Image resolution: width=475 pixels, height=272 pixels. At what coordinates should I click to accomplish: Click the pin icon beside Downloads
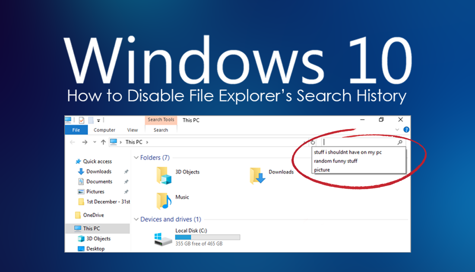pyautogui.click(x=127, y=172)
